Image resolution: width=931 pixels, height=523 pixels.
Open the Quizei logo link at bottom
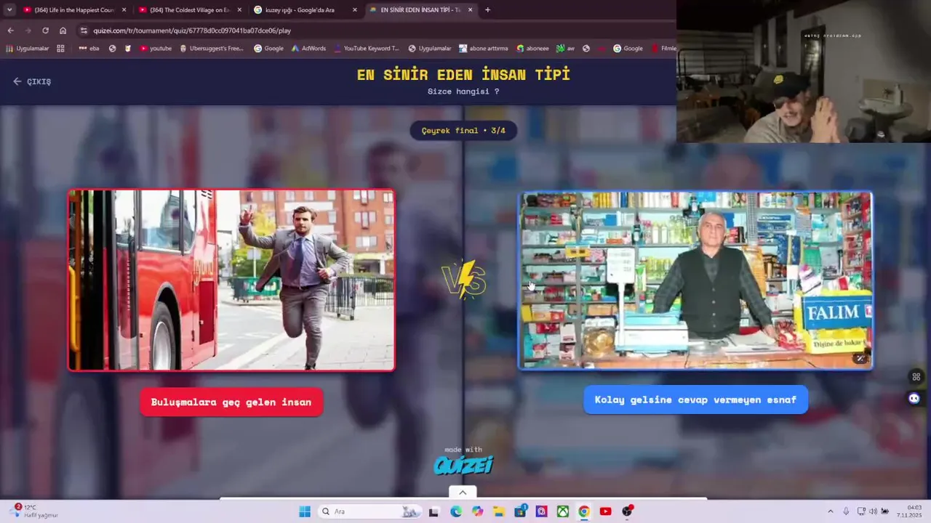click(463, 464)
